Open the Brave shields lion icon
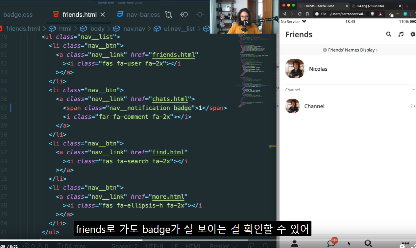Screen dimensions: 416x248 coord(372,14)
